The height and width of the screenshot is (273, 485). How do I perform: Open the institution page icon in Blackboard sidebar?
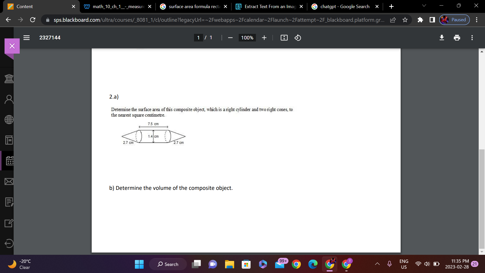pos(9,78)
